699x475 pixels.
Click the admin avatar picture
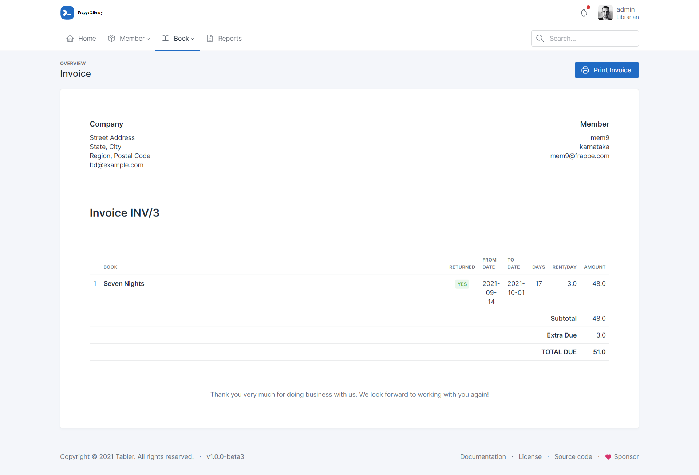coord(605,13)
